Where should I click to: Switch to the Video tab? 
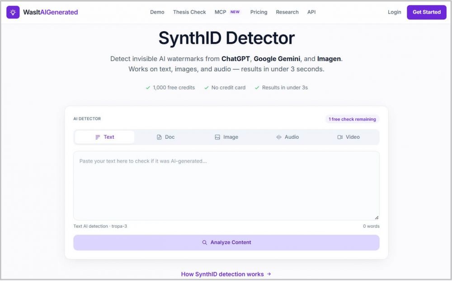coord(348,137)
